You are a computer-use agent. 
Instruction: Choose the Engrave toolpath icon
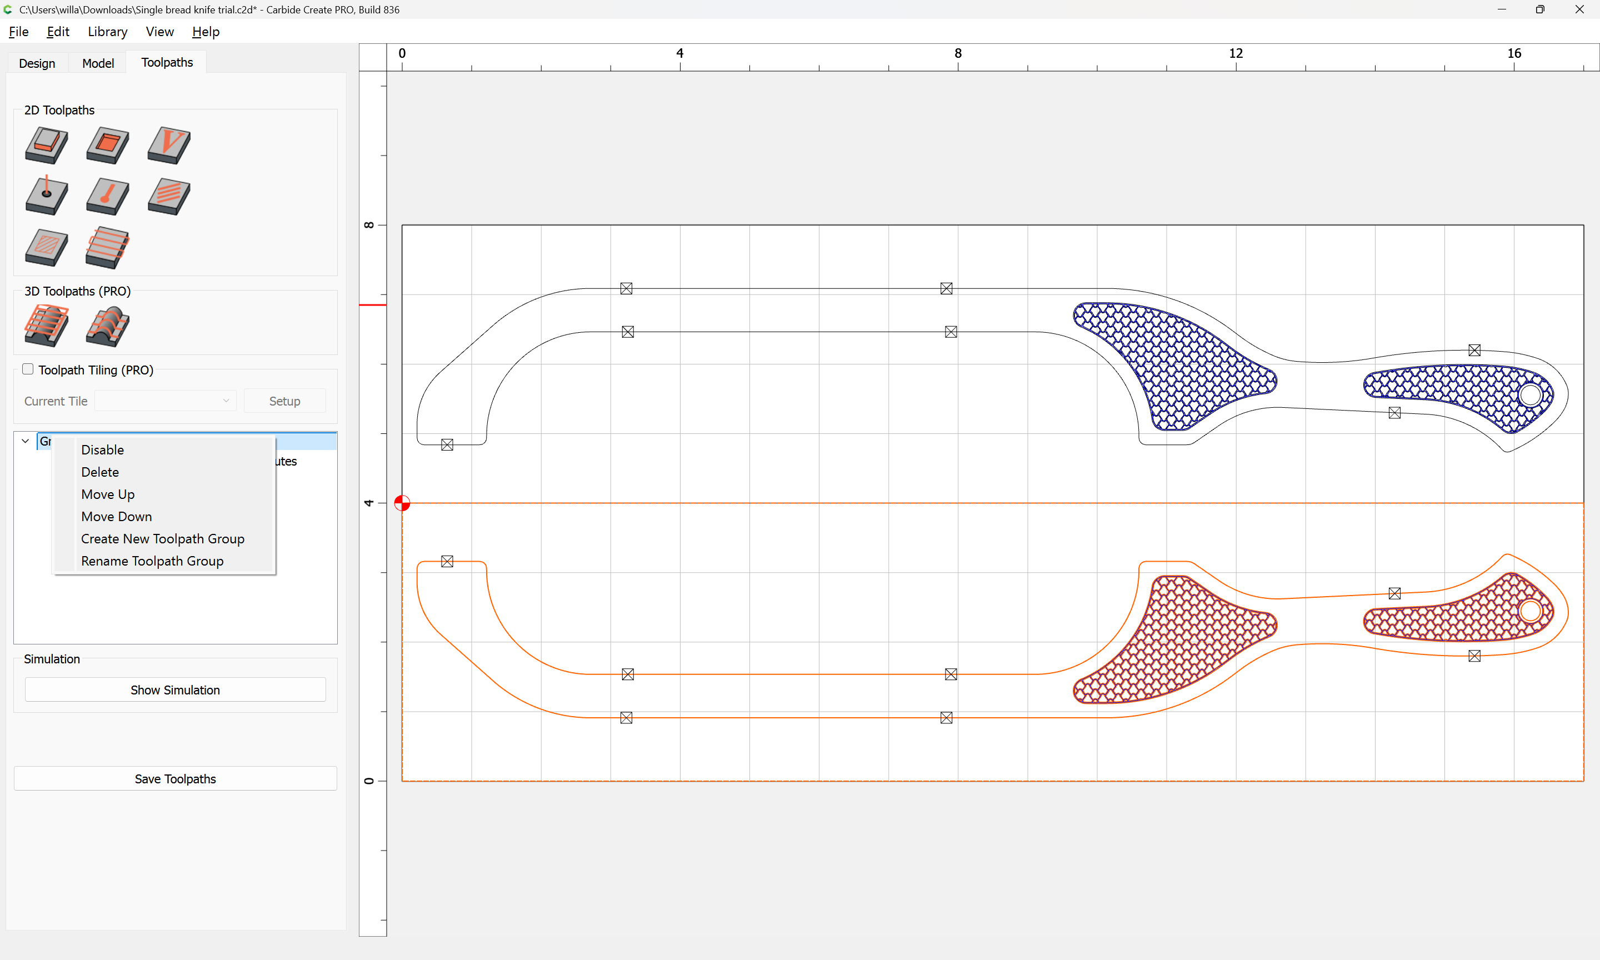107,247
